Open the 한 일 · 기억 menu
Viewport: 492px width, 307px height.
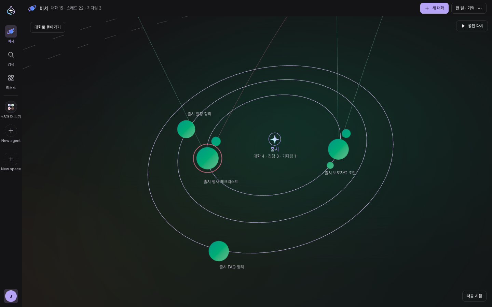[x=469, y=8]
